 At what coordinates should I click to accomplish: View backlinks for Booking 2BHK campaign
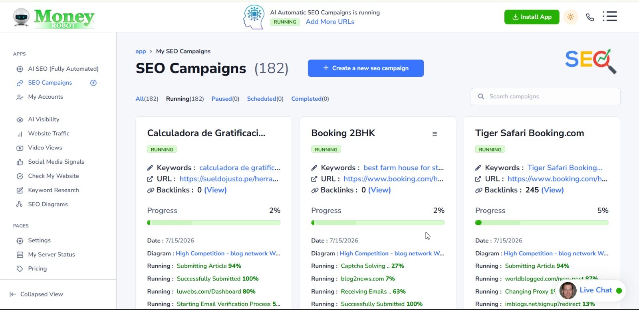[379, 190]
